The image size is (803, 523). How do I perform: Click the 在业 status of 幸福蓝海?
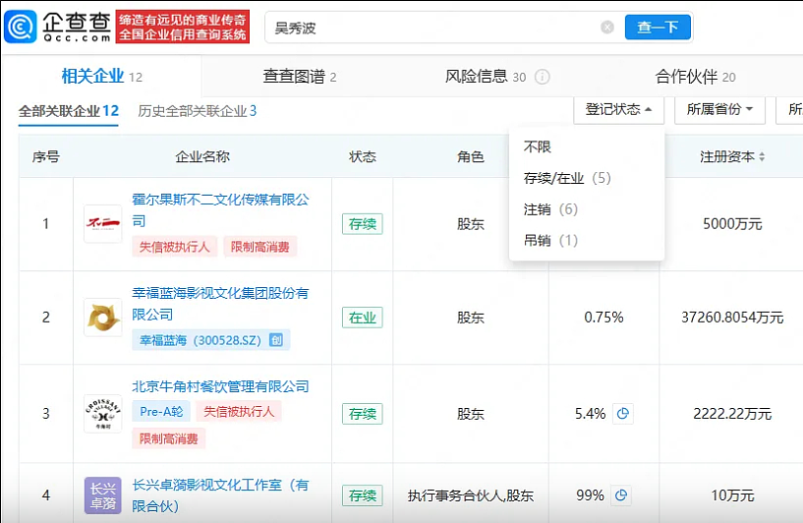[x=363, y=318]
